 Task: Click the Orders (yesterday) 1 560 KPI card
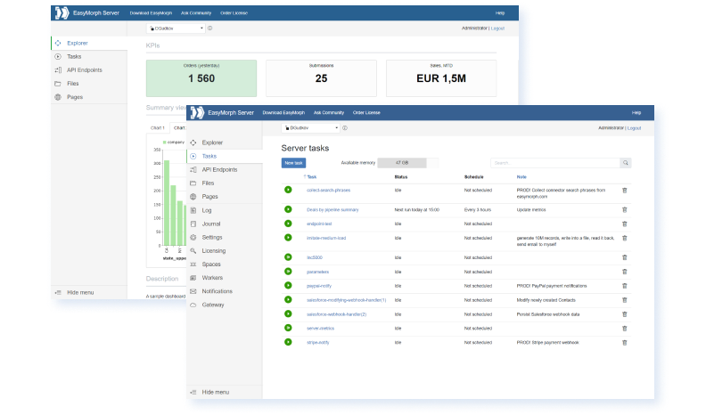(x=201, y=78)
